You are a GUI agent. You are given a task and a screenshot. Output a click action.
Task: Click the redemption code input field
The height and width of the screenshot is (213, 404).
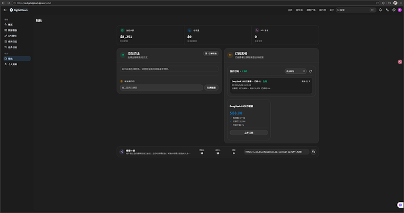162,88
